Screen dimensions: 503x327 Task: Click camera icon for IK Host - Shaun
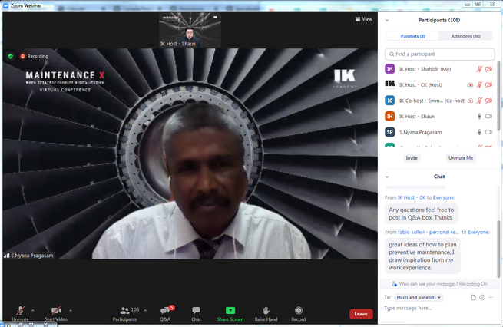489,116
